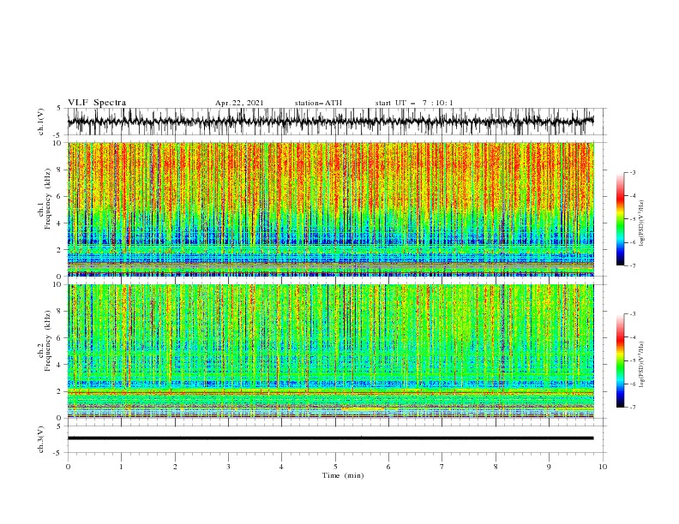Click the ch.1 voltage waveform trace
Image resolution: width=679 pixels, height=524 pixels.
pos(330,122)
